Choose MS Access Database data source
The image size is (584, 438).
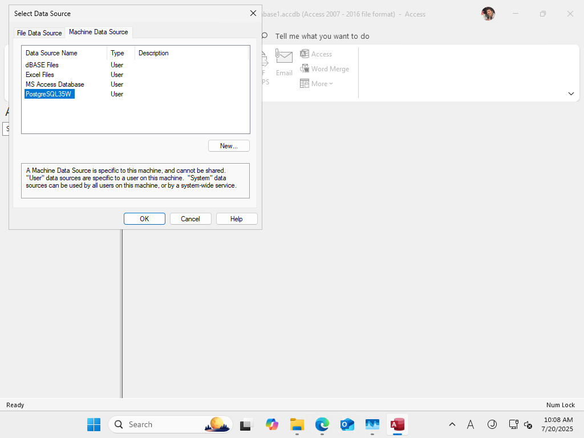tap(55, 84)
